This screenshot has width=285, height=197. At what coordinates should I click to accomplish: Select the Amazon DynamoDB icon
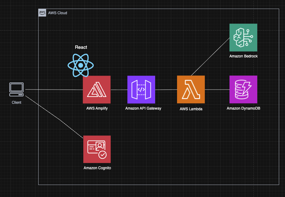coord(243,90)
